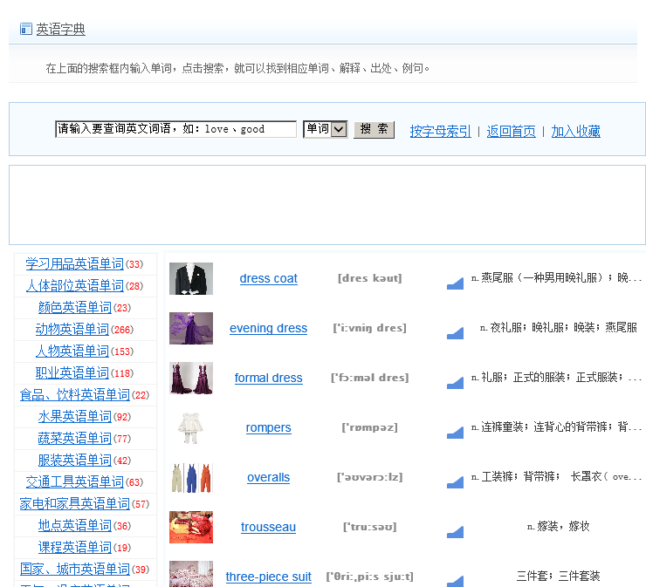
Task: Click the phonetic text [dres kəut]
Action: (x=369, y=279)
